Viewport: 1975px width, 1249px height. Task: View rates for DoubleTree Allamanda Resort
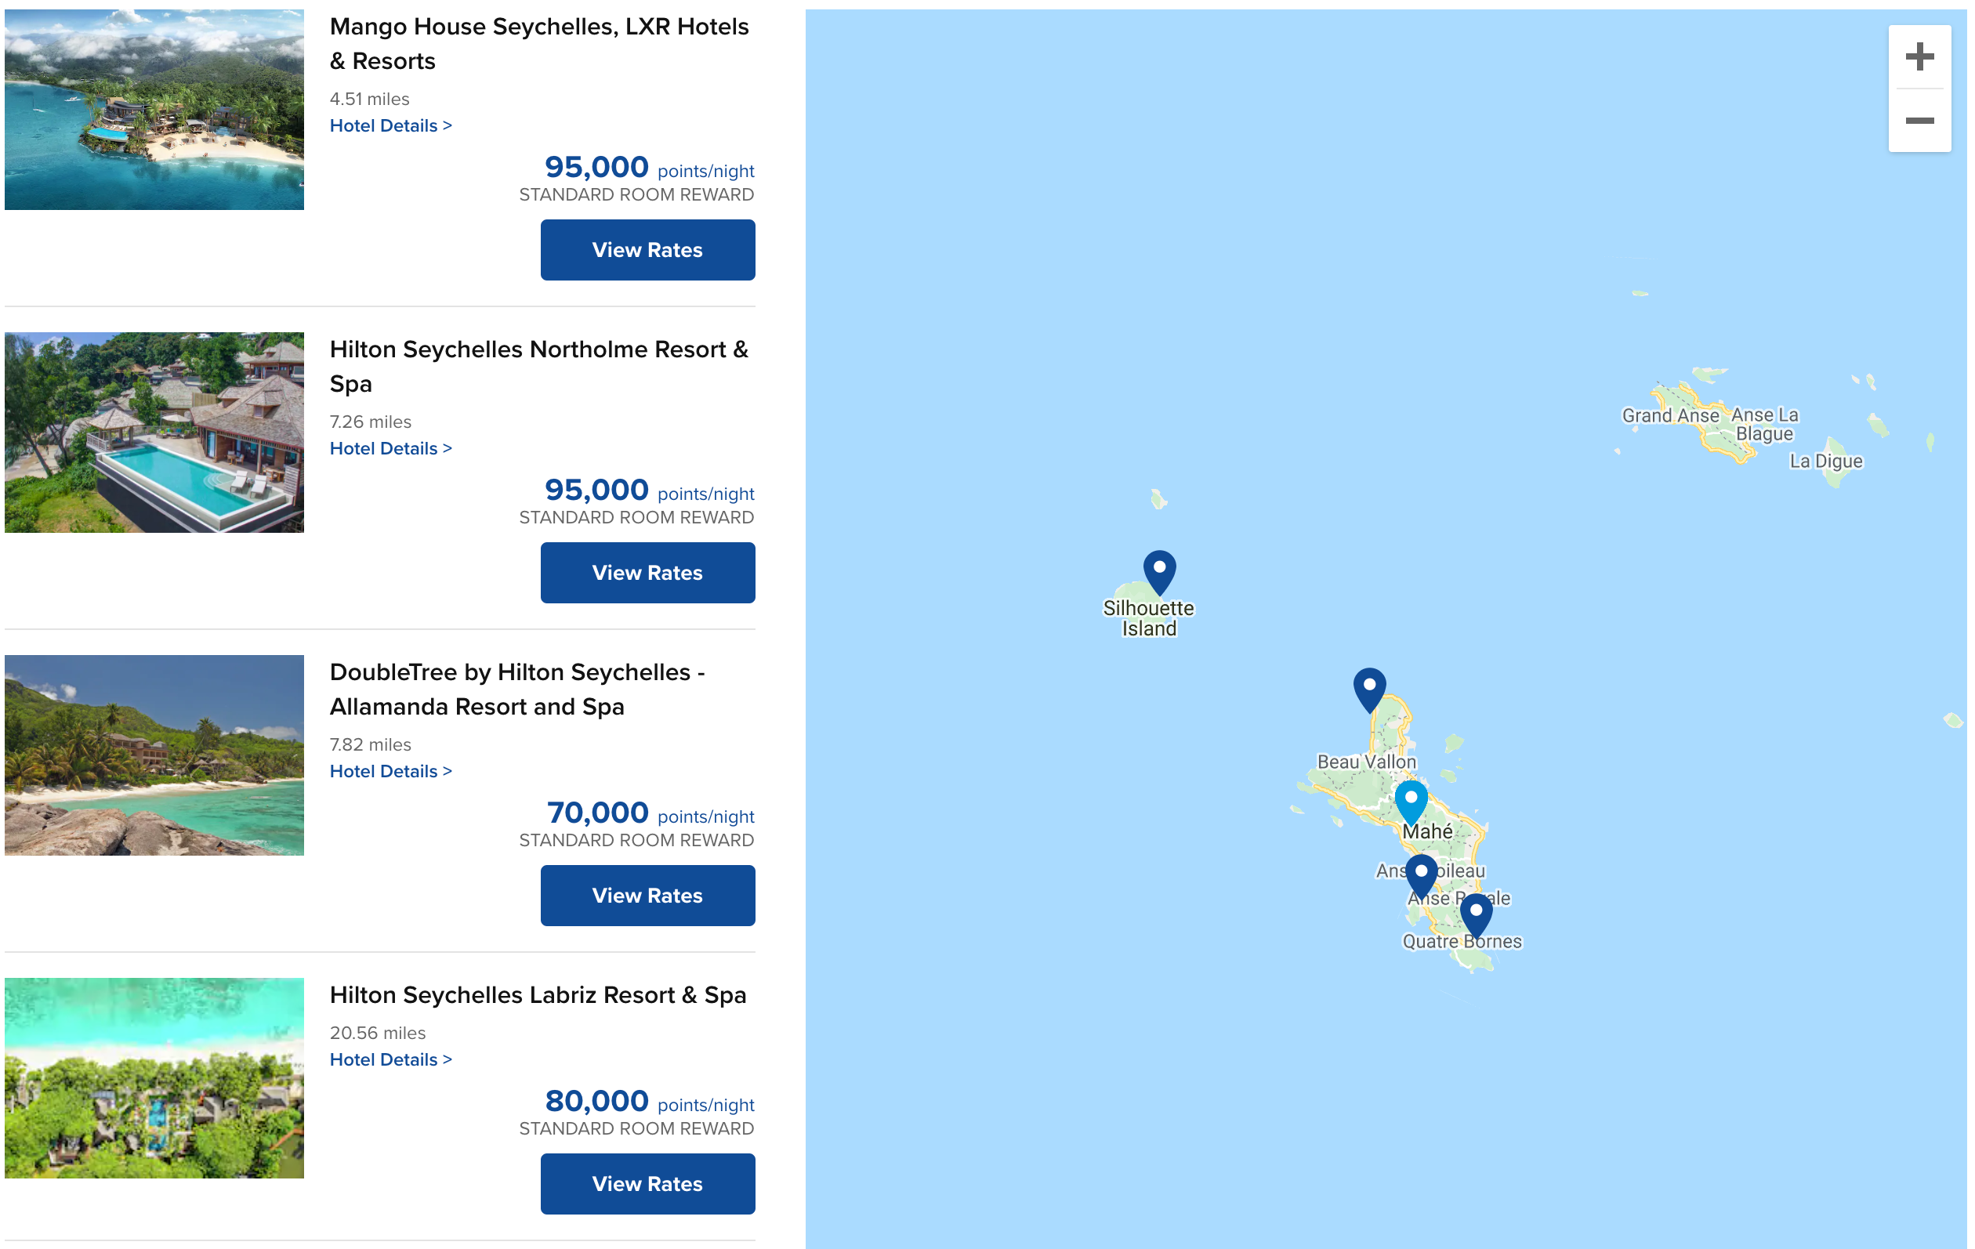(647, 896)
